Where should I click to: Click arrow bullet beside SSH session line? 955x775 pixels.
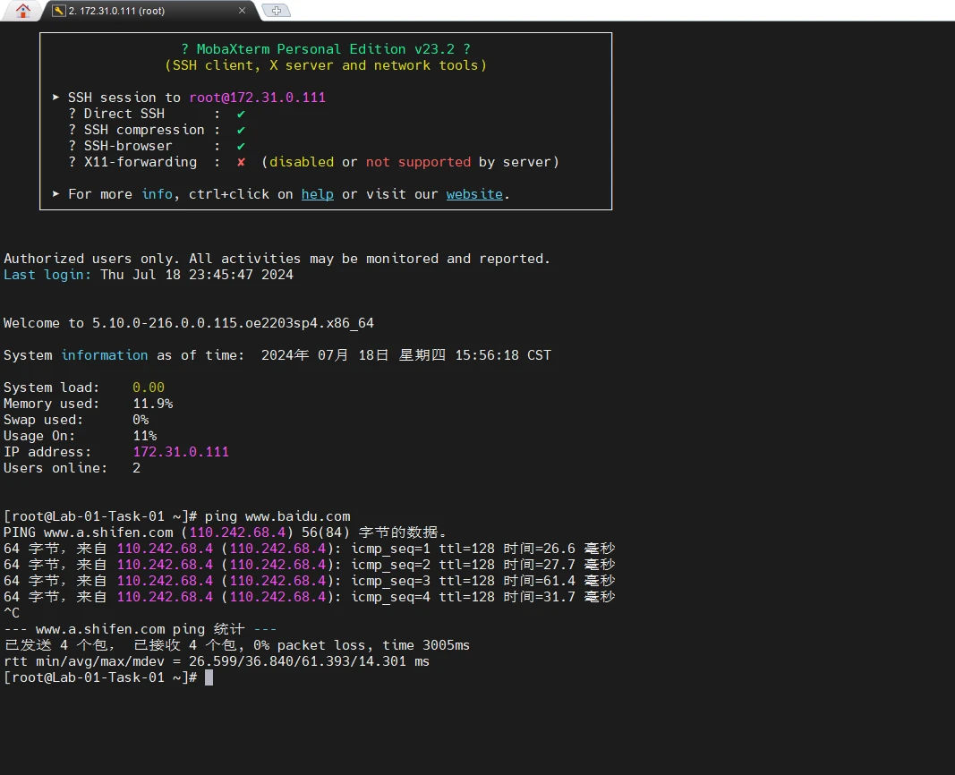56,98
